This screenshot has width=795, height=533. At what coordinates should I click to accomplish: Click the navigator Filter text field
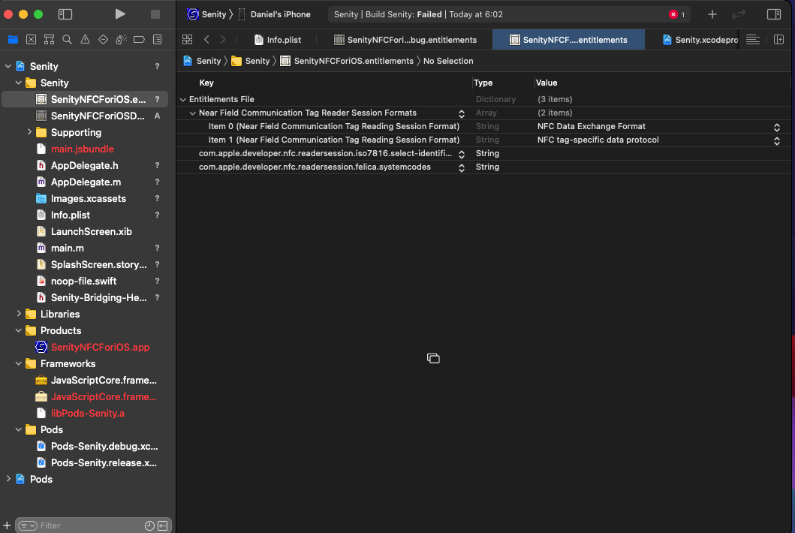click(x=83, y=525)
